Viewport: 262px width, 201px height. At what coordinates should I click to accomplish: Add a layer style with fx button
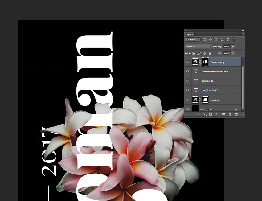coord(204,114)
